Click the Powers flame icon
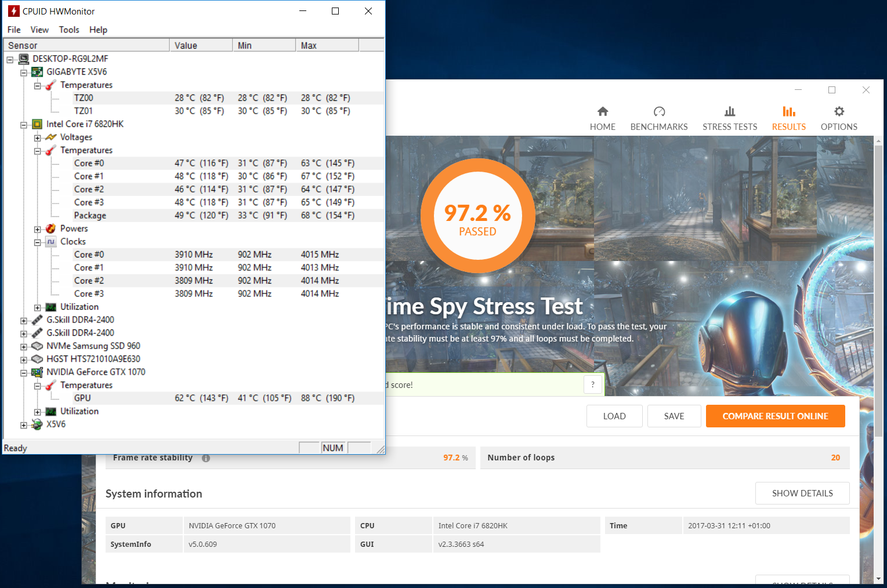 coord(51,228)
